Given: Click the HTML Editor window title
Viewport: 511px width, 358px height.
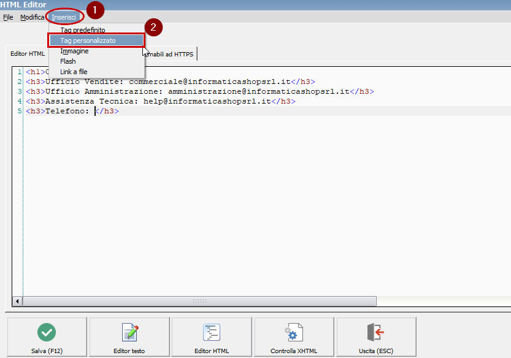Looking at the screenshot, I should [23, 4].
